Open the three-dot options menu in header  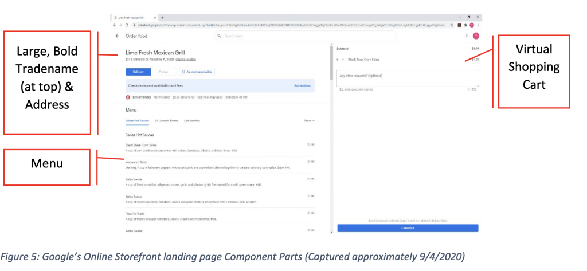466,36
